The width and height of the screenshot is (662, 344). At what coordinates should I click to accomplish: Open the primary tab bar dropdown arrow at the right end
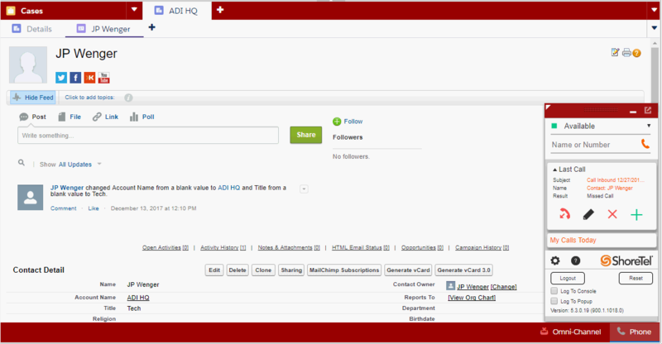pos(654,10)
